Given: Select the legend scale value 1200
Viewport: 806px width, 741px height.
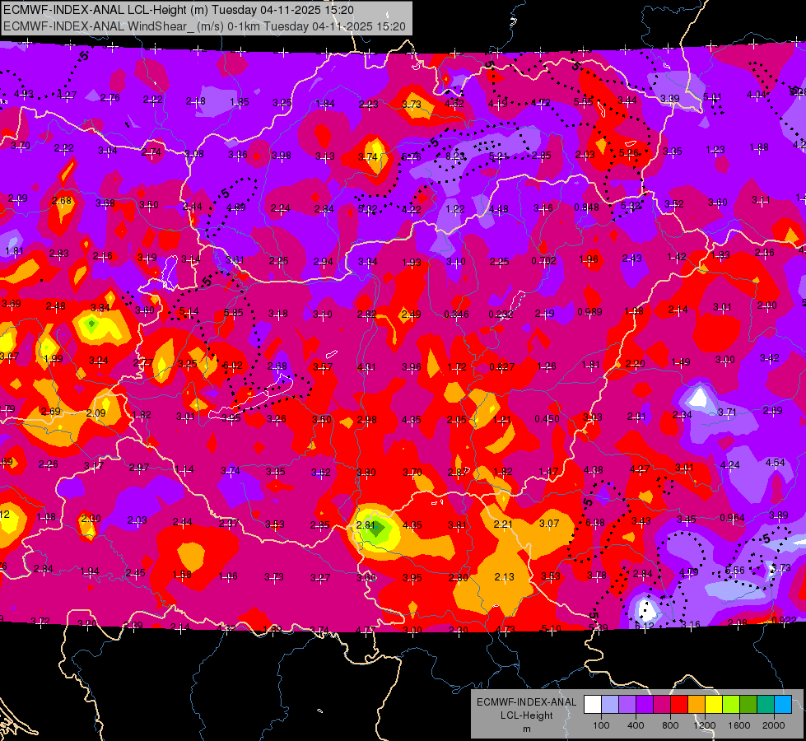Looking at the screenshot, I should 705,725.
